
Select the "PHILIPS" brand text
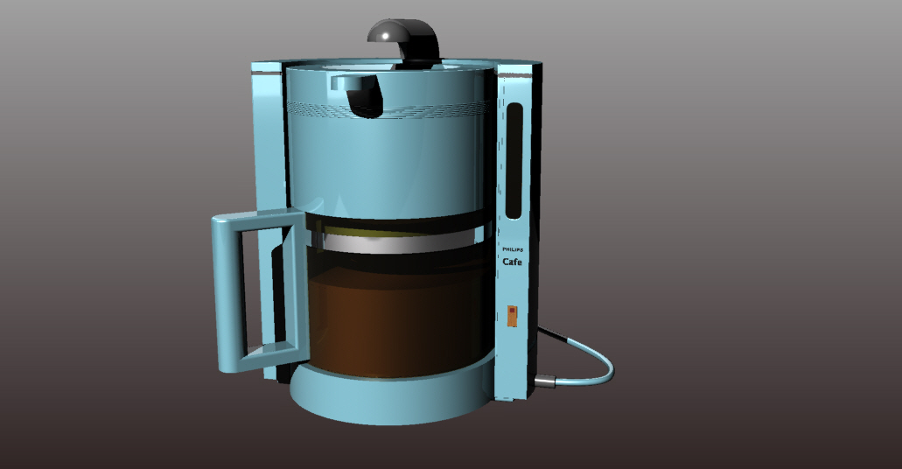point(513,249)
